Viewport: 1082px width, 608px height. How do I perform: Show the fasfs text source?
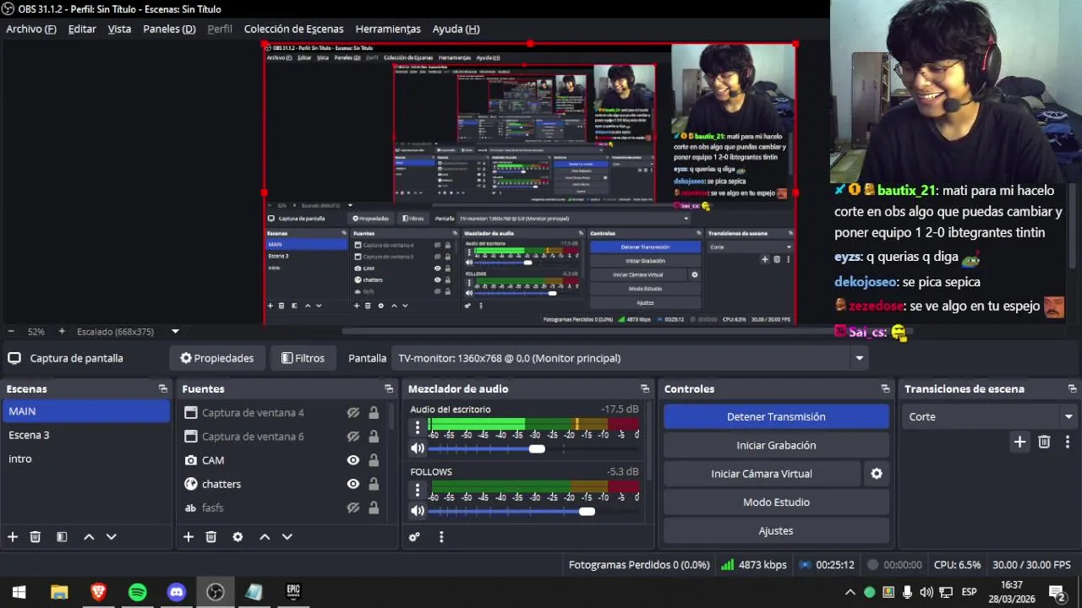pyautogui.click(x=353, y=508)
